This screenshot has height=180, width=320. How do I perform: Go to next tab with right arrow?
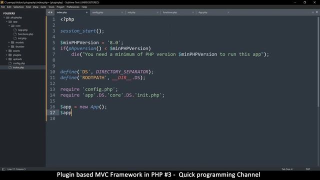pos(51,12)
